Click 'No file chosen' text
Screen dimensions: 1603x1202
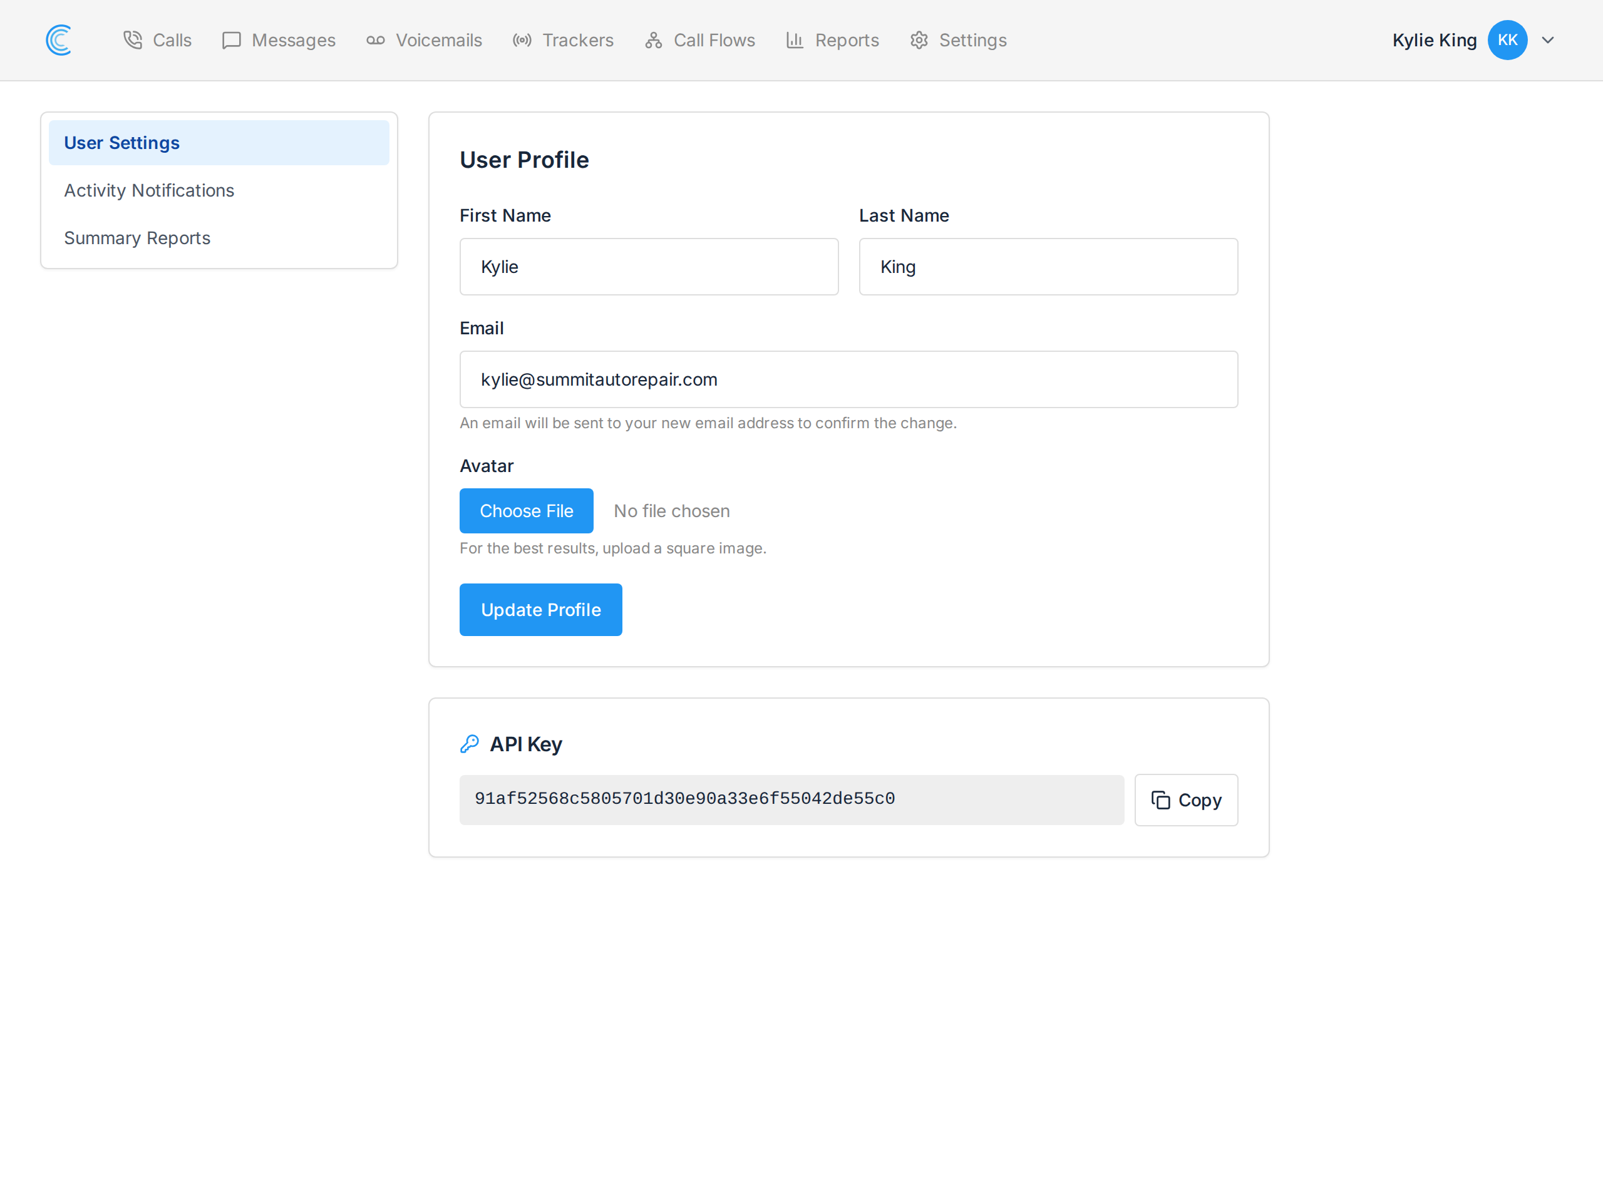click(672, 511)
